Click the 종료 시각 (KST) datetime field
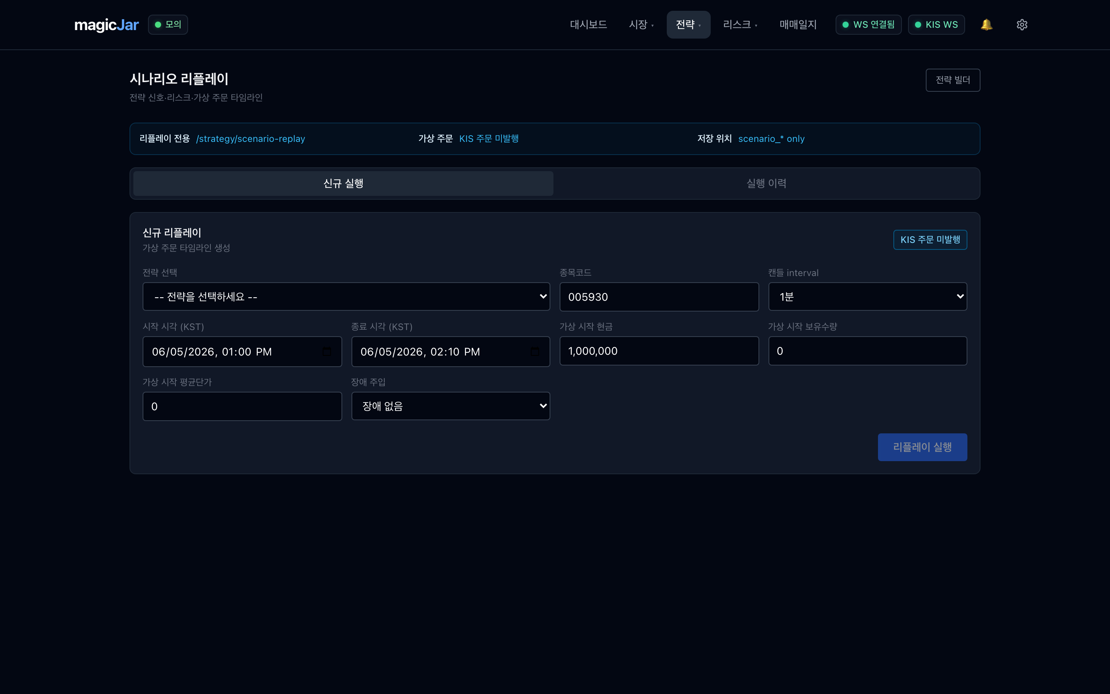 point(451,352)
